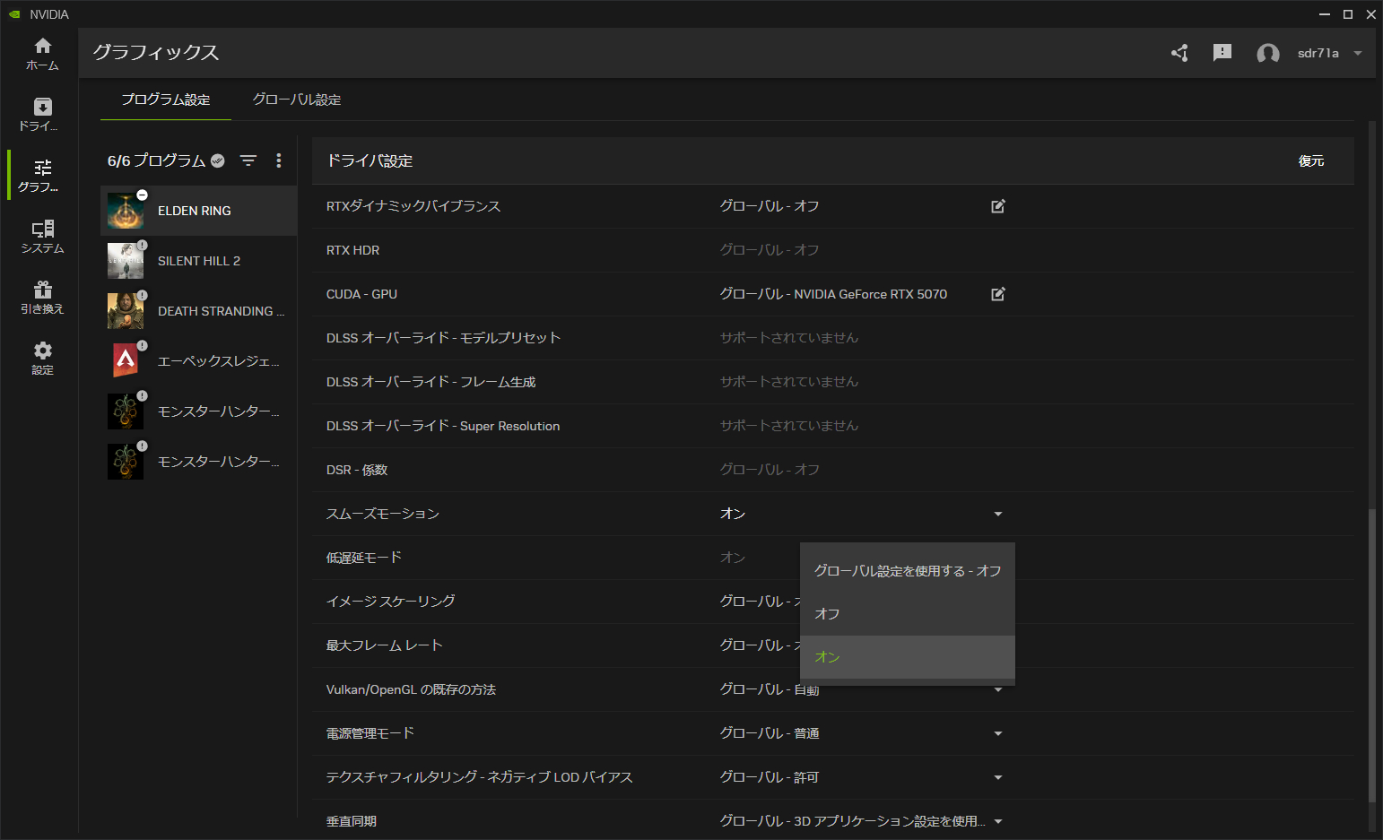The height and width of the screenshot is (840, 1383).
Task: Click the 復元 restore button
Action: pyautogui.click(x=1311, y=160)
